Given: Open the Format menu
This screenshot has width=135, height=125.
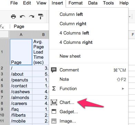Looking at the screenshot, I should [x=75, y=3].
